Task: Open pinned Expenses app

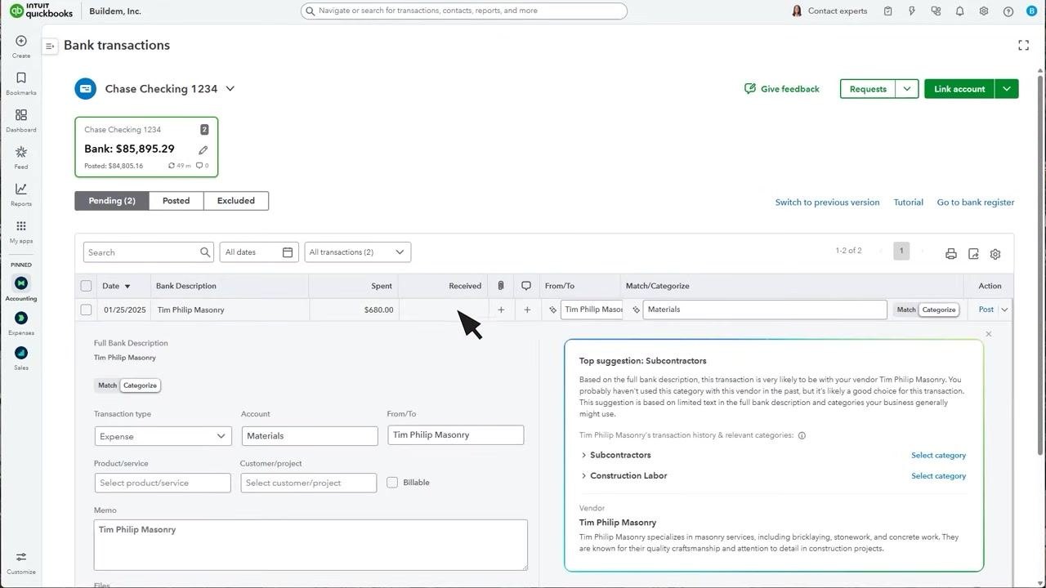Action: pyautogui.click(x=21, y=323)
